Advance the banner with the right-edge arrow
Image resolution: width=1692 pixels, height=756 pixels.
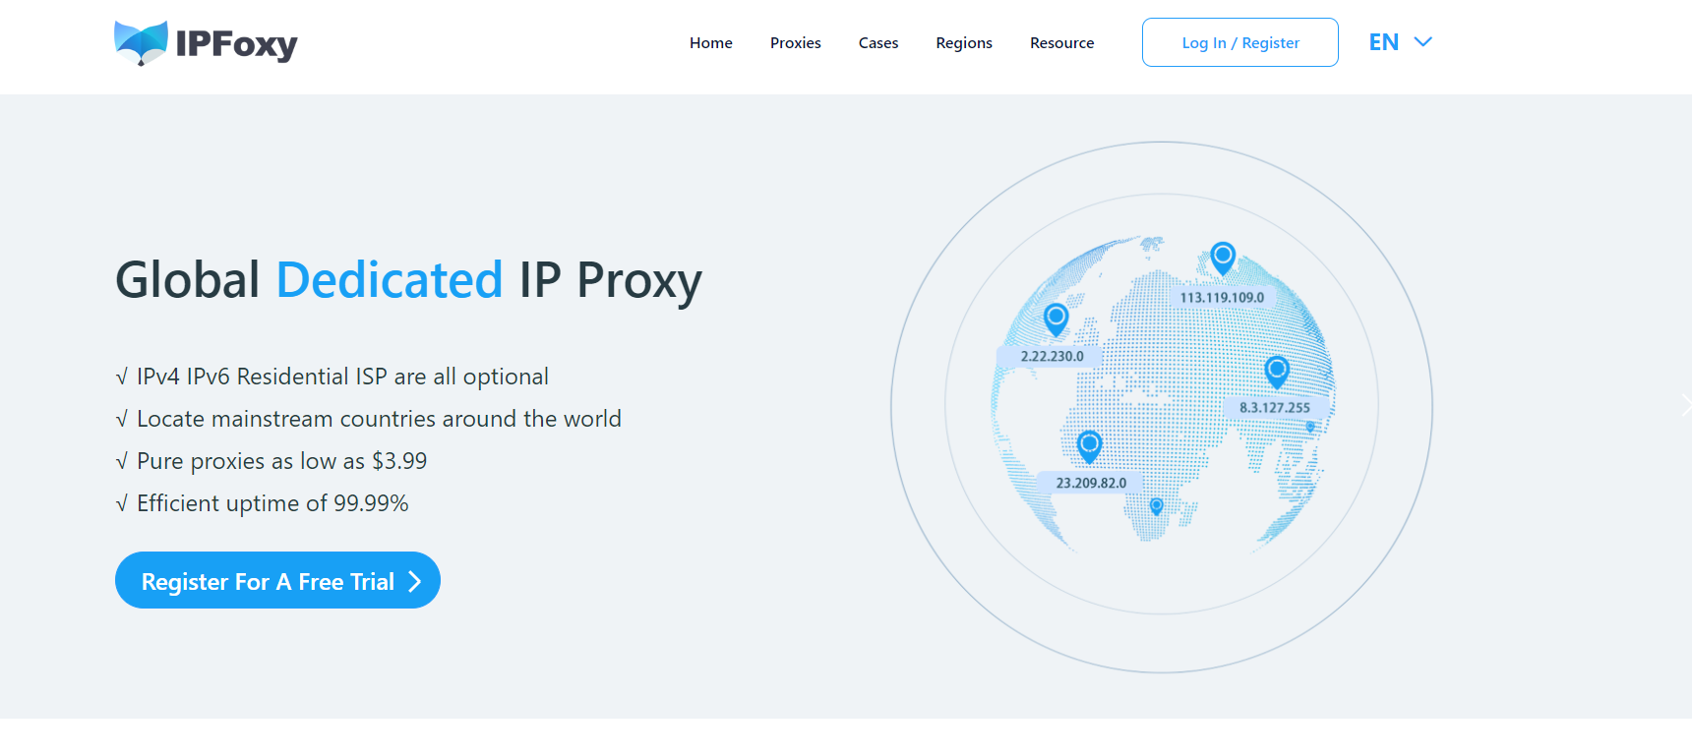coord(1684,405)
